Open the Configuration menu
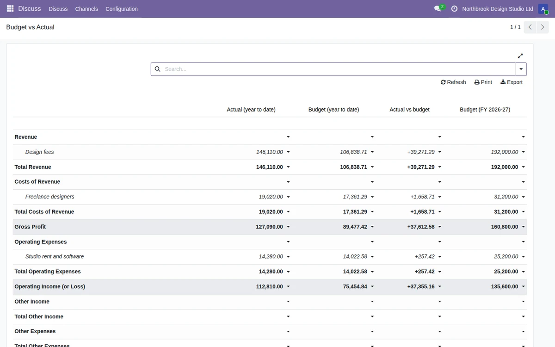 click(x=122, y=9)
